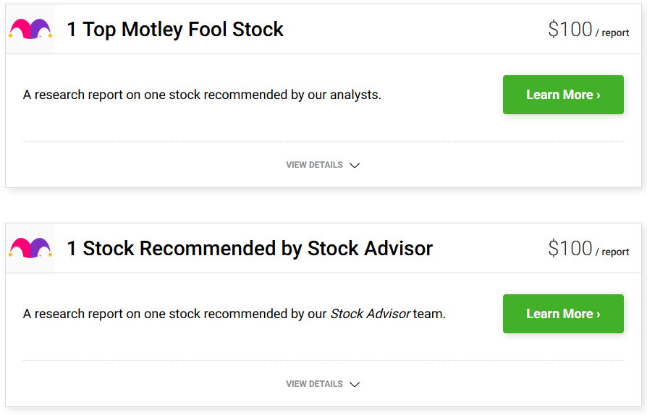
Task: Click the arrow on the second Learn More button
Action: pos(599,315)
